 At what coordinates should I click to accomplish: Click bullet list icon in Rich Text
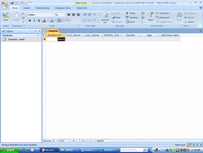click(x=89, y=21)
